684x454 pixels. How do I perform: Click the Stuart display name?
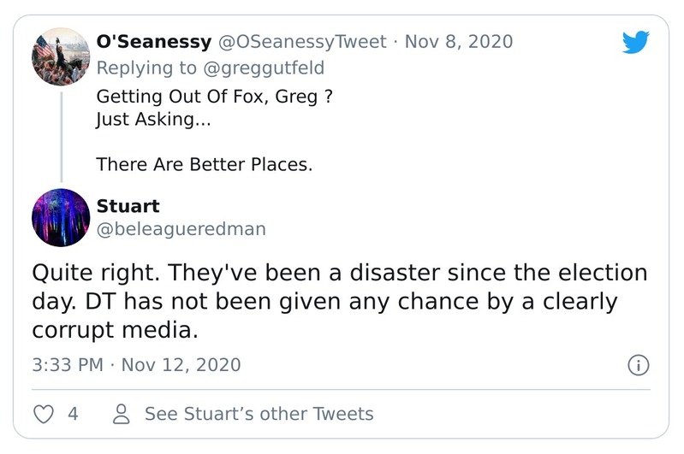[128, 206]
